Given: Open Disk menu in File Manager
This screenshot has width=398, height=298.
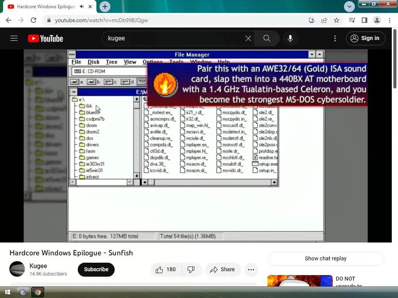Looking at the screenshot, I should tap(93, 62).
